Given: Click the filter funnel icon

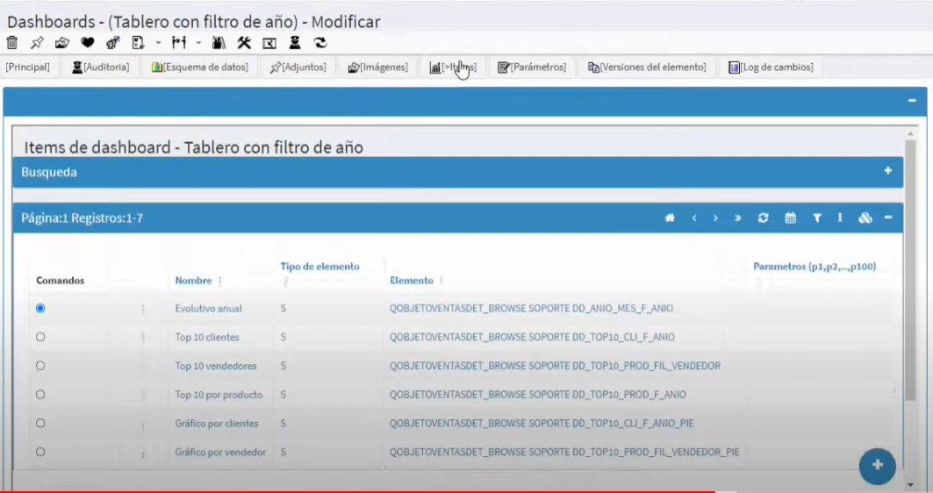Looking at the screenshot, I should [817, 218].
